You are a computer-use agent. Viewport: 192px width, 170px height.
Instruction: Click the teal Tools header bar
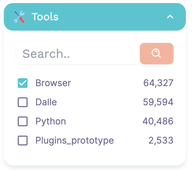pyautogui.click(x=95, y=17)
